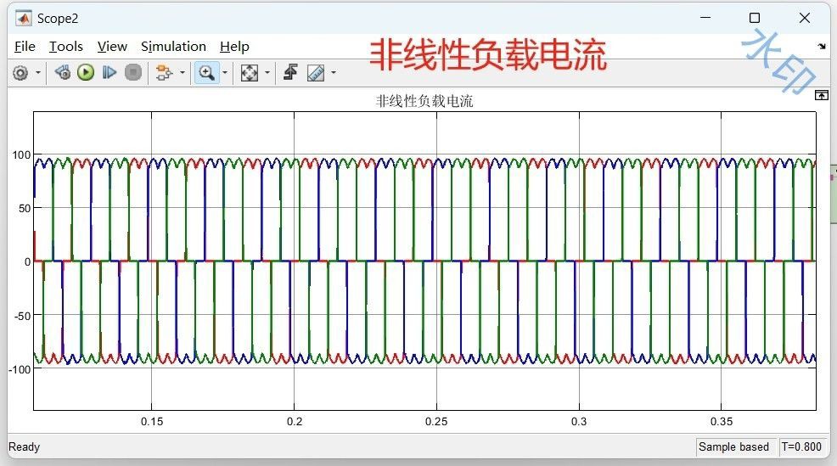Open Configuration Properties gear icon
Image resolution: width=837 pixels, height=466 pixels.
20,73
